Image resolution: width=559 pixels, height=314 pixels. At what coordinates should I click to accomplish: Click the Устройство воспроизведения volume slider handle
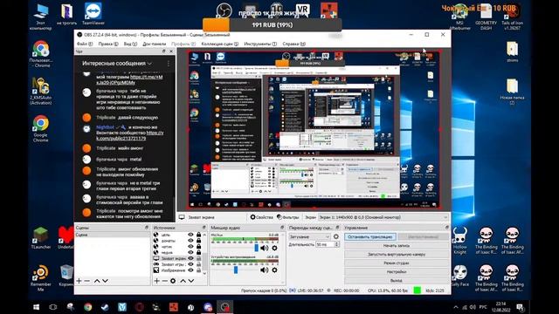(236, 270)
